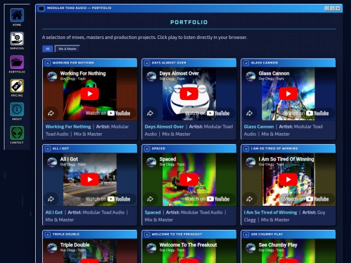
Task: Click channel avatar on Triple Double video
Action: 52,248
